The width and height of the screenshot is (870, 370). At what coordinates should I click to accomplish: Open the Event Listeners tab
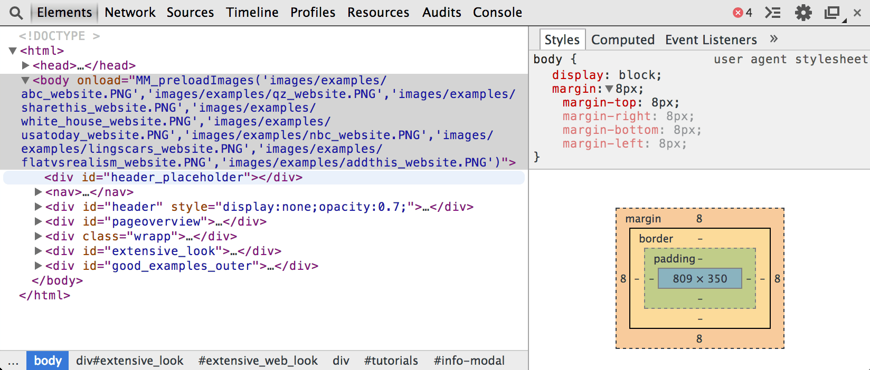pyautogui.click(x=711, y=40)
